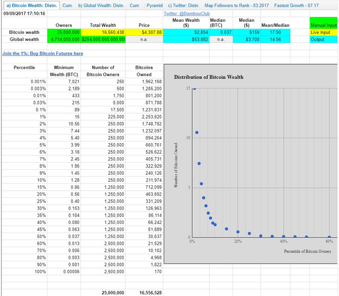Click the 'Percentile of Bitcoin Owners' axis label

308,251
